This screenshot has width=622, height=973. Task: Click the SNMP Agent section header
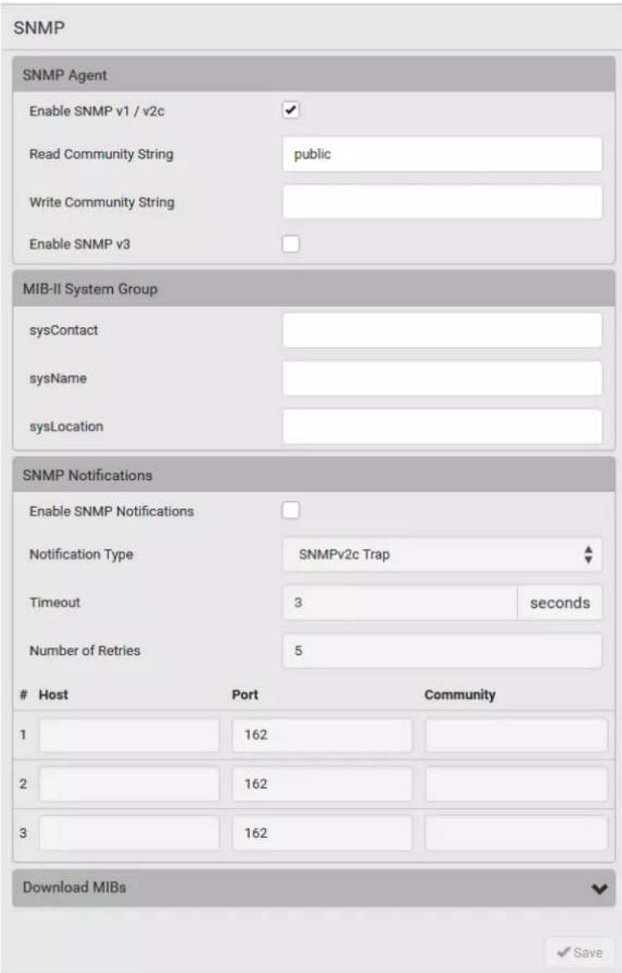point(313,75)
